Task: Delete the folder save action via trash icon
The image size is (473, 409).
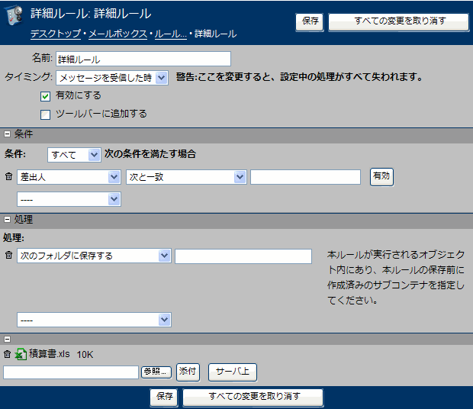Action: click(x=8, y=256)
